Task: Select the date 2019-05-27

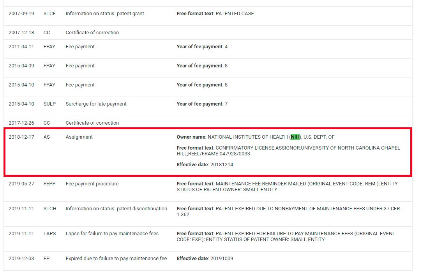Action: pos(21,184)
